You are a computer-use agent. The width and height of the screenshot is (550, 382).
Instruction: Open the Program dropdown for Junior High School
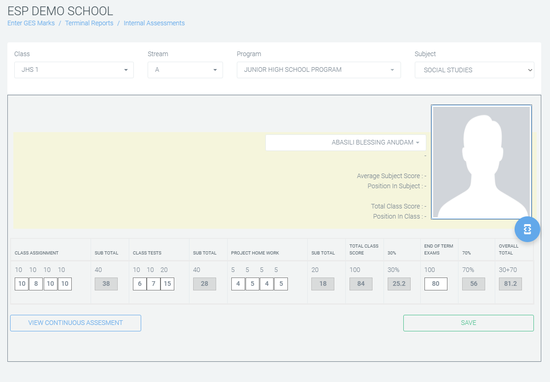(x=318, y=70)
